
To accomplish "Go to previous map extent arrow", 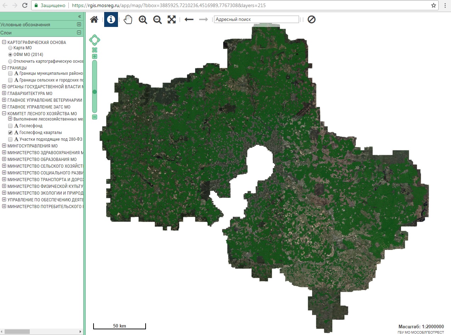I will [x=189, y=19].
